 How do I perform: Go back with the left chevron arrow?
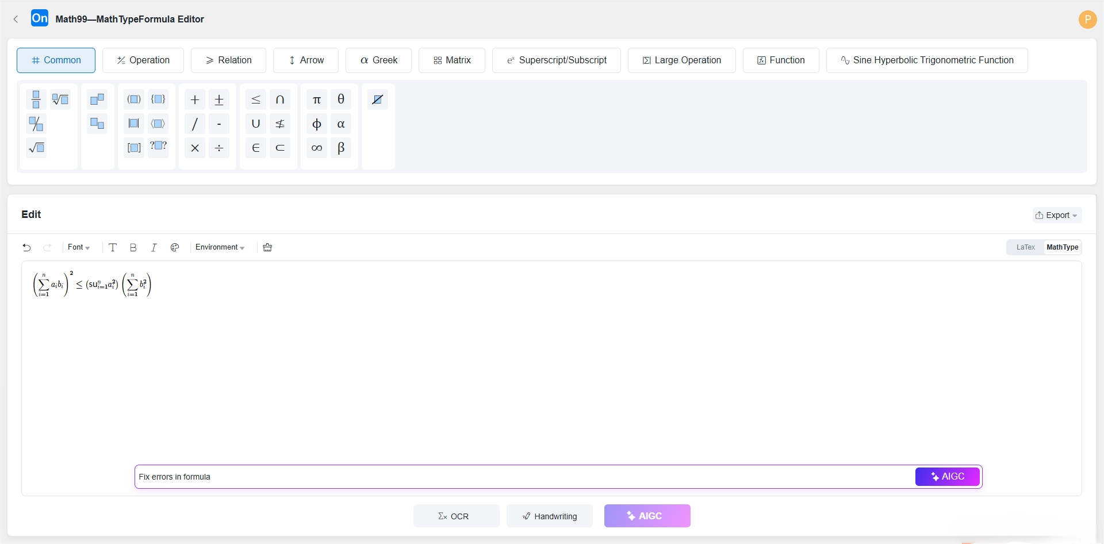(x=16, y=19)
